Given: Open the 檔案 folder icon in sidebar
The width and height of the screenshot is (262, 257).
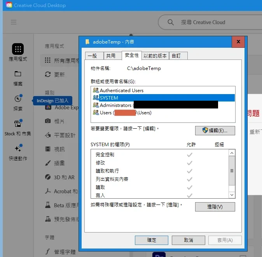Looking at the screenshot, I should (18, 74).
